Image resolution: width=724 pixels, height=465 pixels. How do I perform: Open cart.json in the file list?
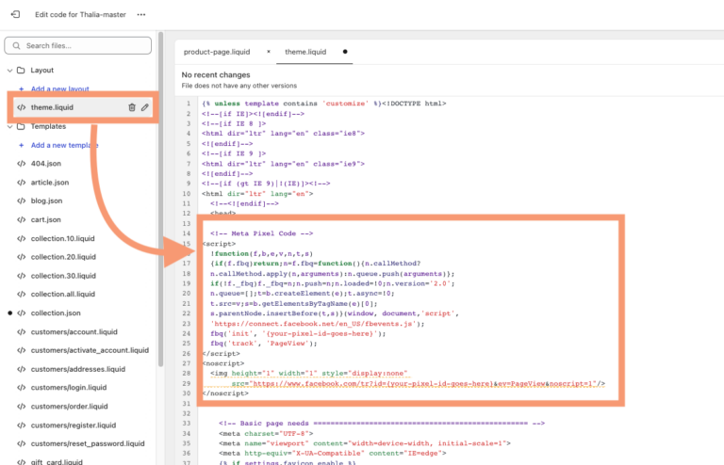coord(47,219)
